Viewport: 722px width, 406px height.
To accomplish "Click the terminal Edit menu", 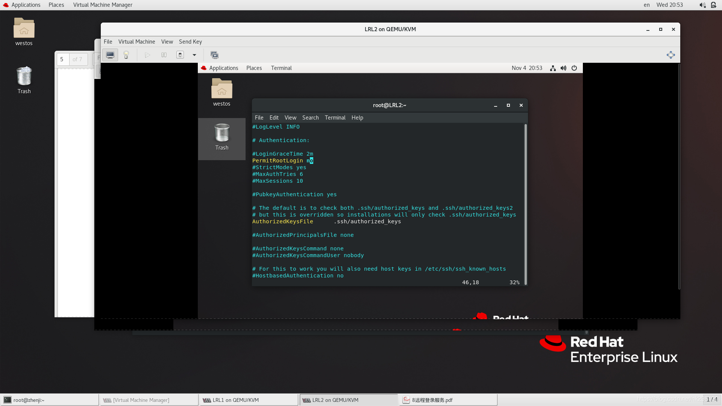I will [274, 118].
